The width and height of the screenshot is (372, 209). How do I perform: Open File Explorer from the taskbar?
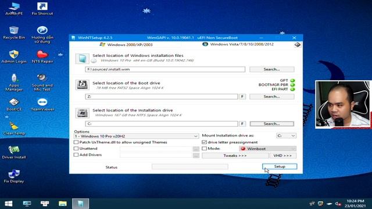point(63,204)
